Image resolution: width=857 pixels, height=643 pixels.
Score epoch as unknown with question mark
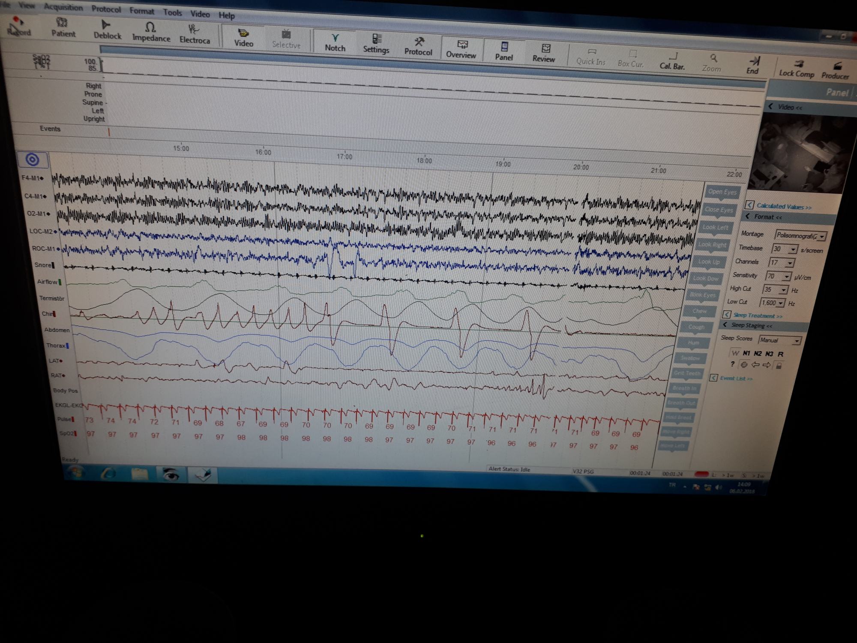(x=732, y=364)
